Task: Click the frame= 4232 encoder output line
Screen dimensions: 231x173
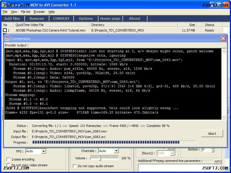Action: coord(81,112)
